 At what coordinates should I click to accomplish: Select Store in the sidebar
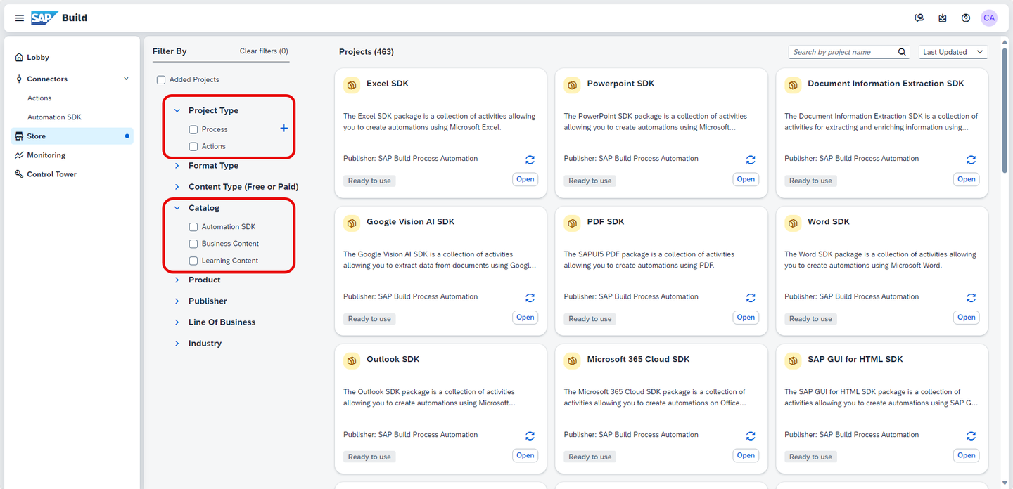click(x=72, y=136)
